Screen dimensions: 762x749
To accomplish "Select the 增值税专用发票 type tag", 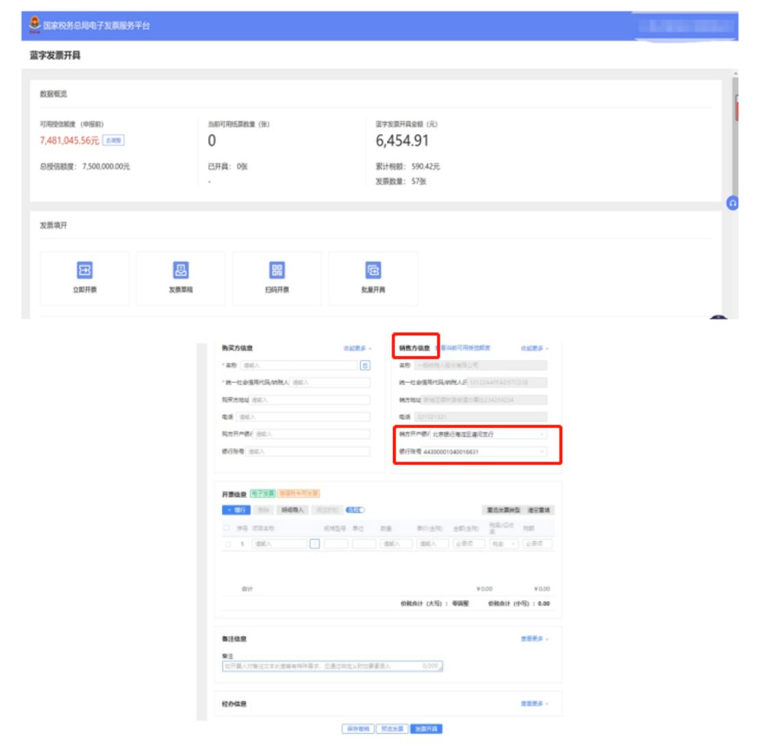I will point(299,493).
